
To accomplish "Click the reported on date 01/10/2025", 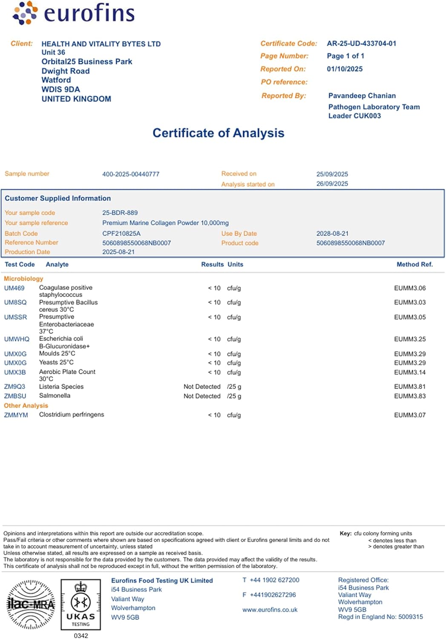I will 345,69.
